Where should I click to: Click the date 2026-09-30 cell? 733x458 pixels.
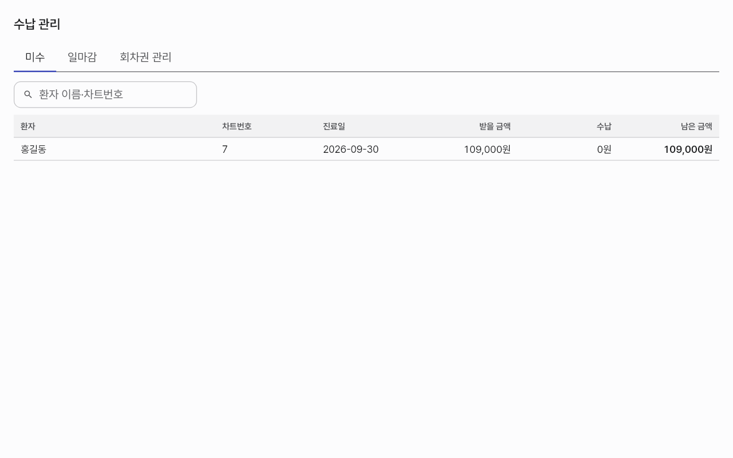pyautogui.click(x=350, y=149)
